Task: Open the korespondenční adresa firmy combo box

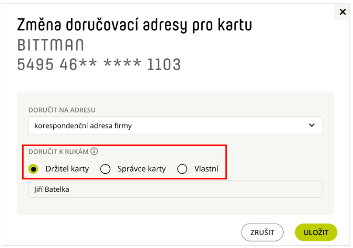Action: (x=175, y=125)
